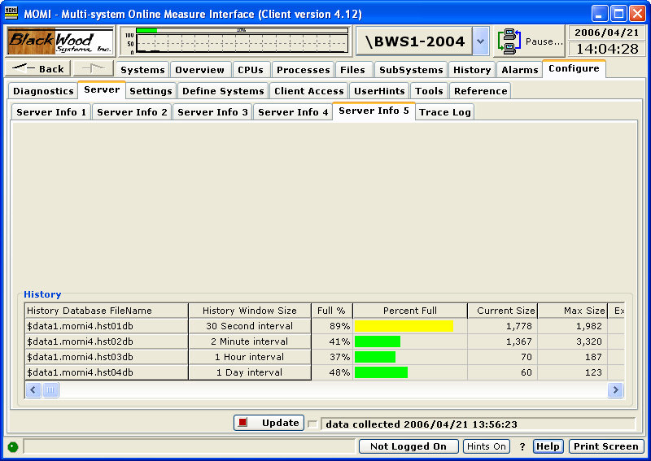Select the Server Info 1 tab
The width and height of the screenshot is (651, 461).
(51, 112)
